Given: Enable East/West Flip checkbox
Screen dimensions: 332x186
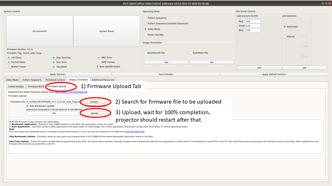Looking at the screenshot, I should point(191,53).
